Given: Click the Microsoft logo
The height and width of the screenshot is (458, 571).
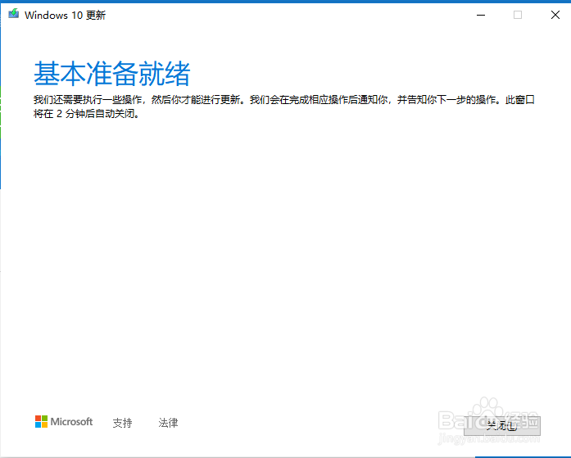Looking at the screenshot, I should (x=64, y=422).
